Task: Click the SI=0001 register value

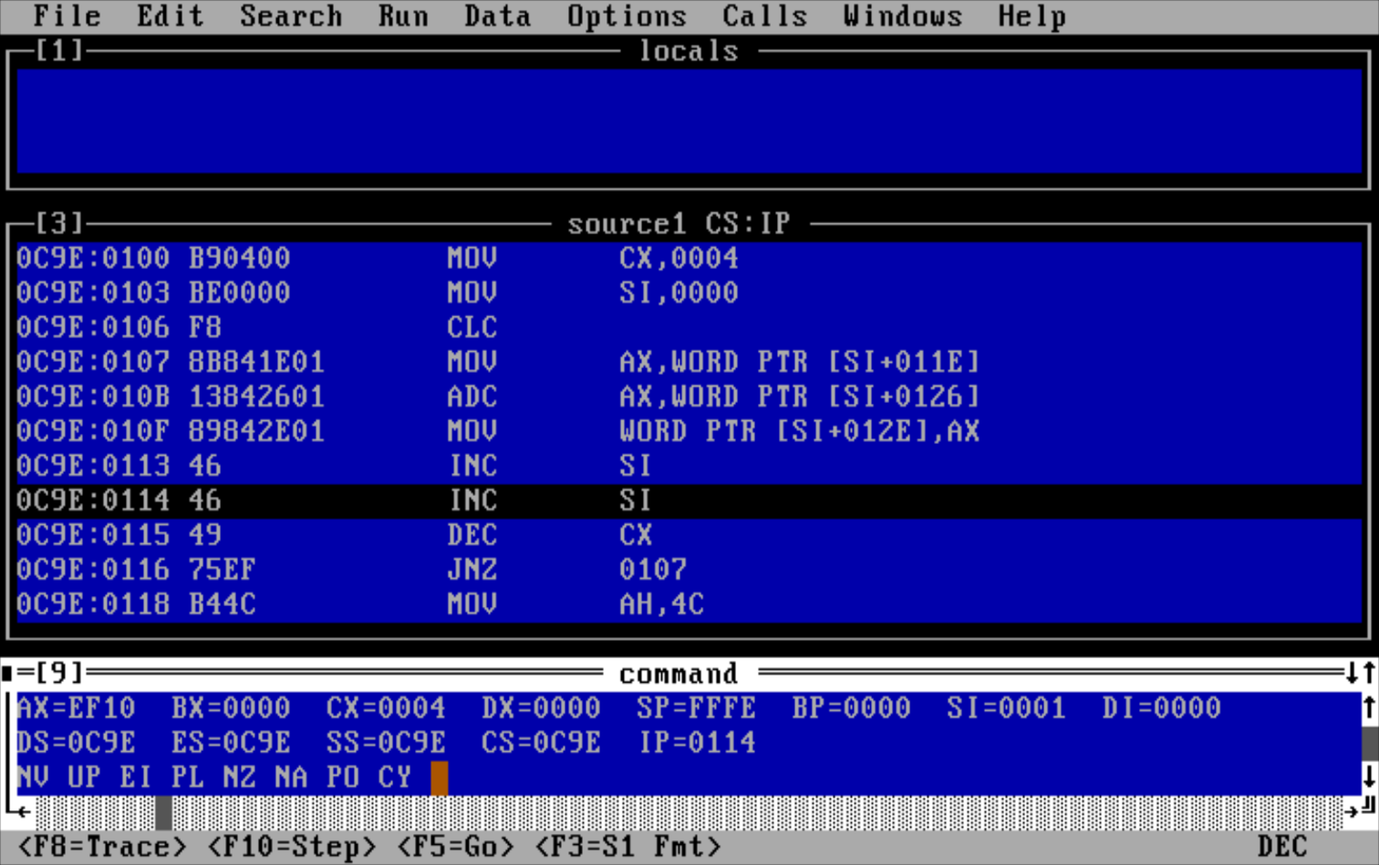Action: click(1006, 708)
